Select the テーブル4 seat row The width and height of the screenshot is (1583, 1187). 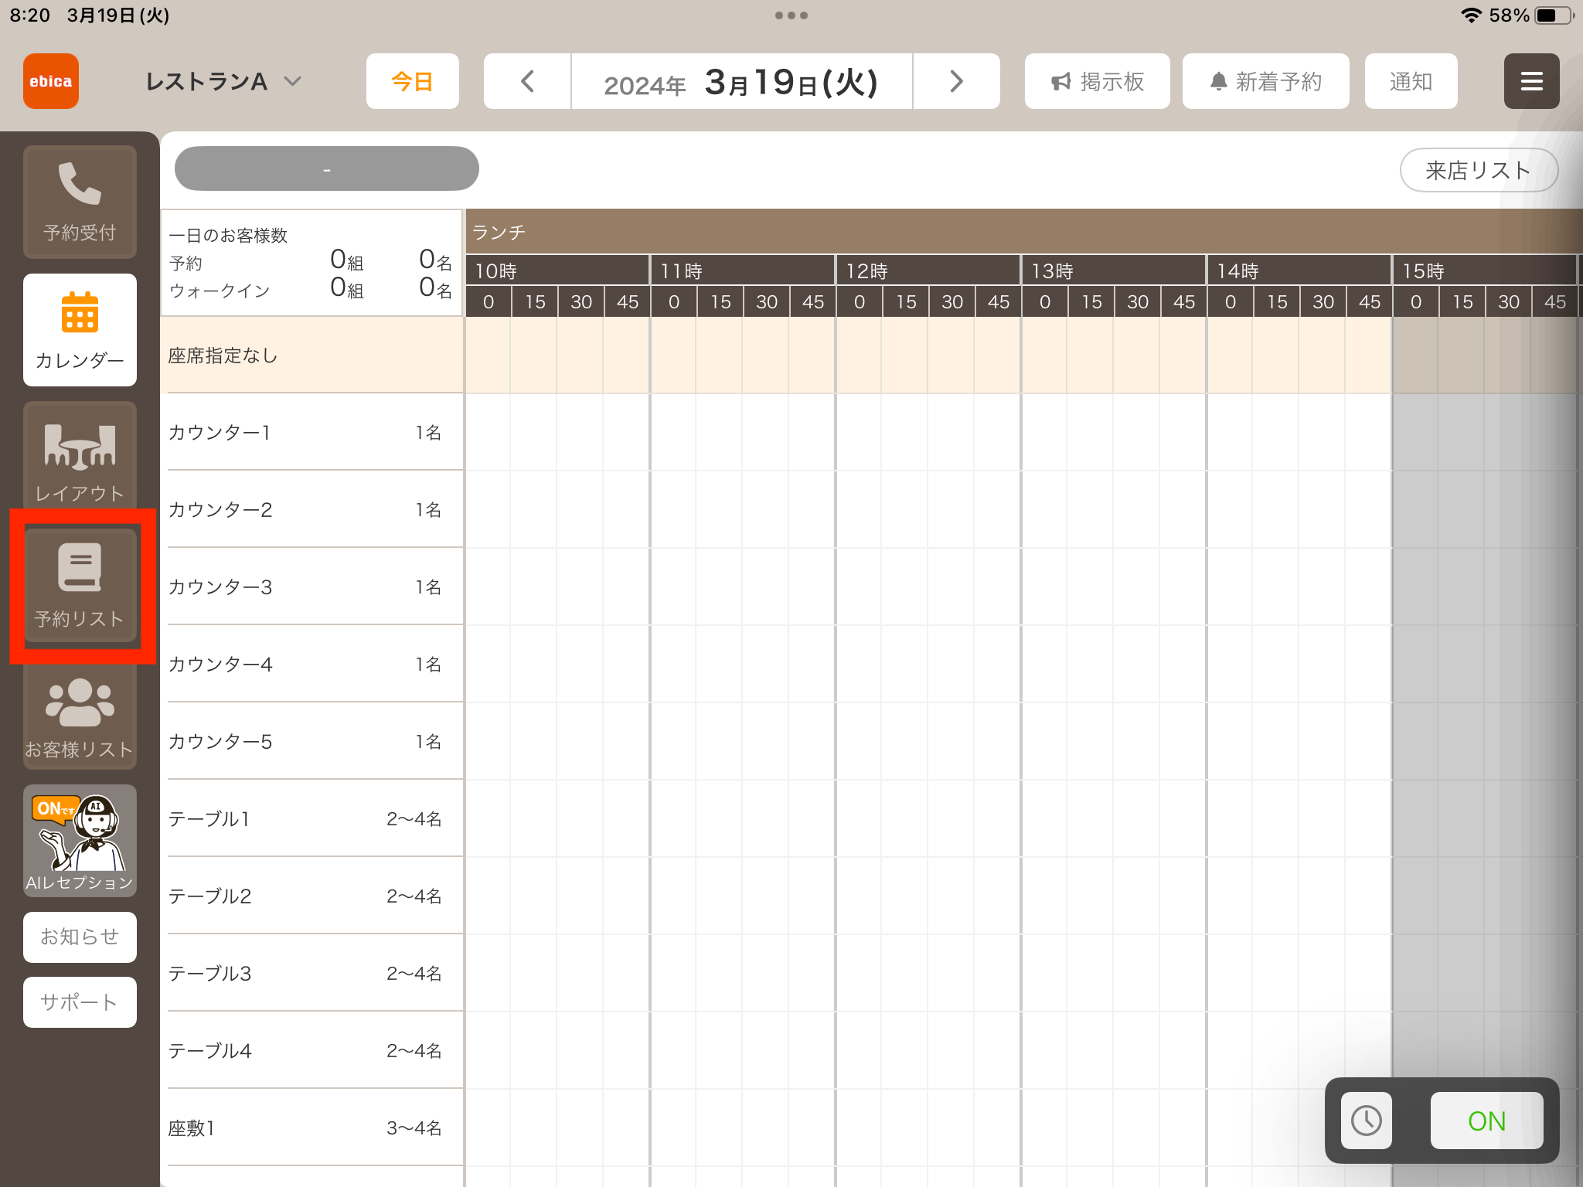click(x=312, y=1050)
